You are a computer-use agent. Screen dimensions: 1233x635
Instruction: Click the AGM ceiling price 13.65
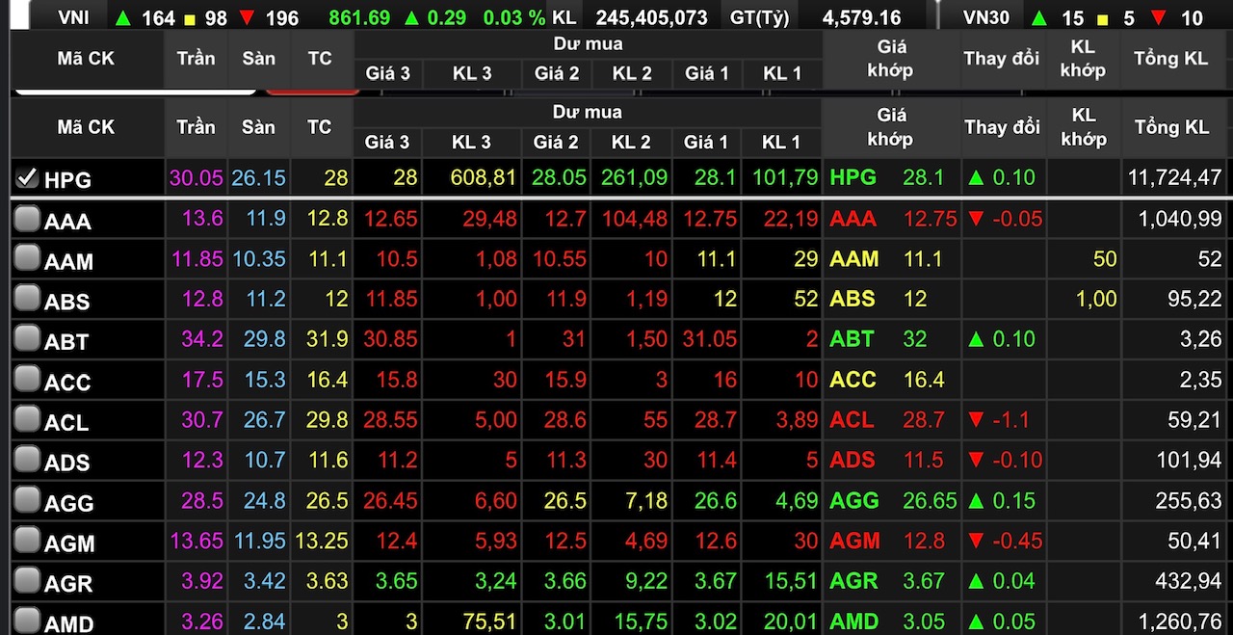pos(196,541)
